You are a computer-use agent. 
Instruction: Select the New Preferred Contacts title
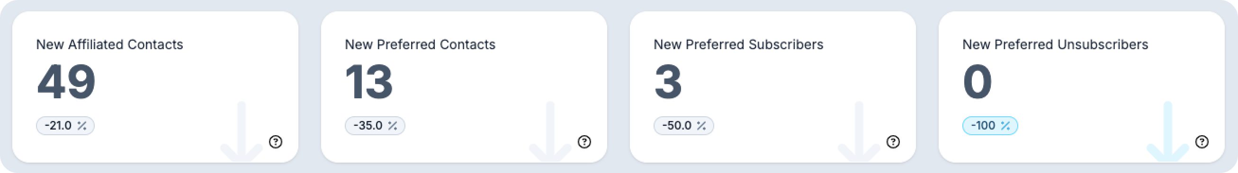pos(420,44)
